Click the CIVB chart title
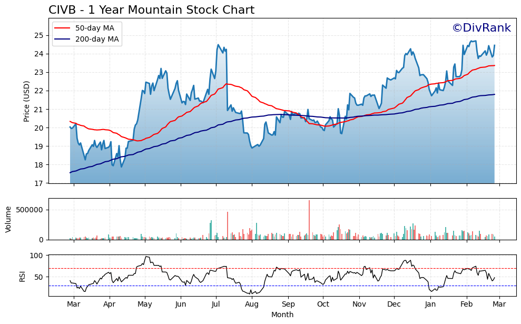 (x=151, y=9)
